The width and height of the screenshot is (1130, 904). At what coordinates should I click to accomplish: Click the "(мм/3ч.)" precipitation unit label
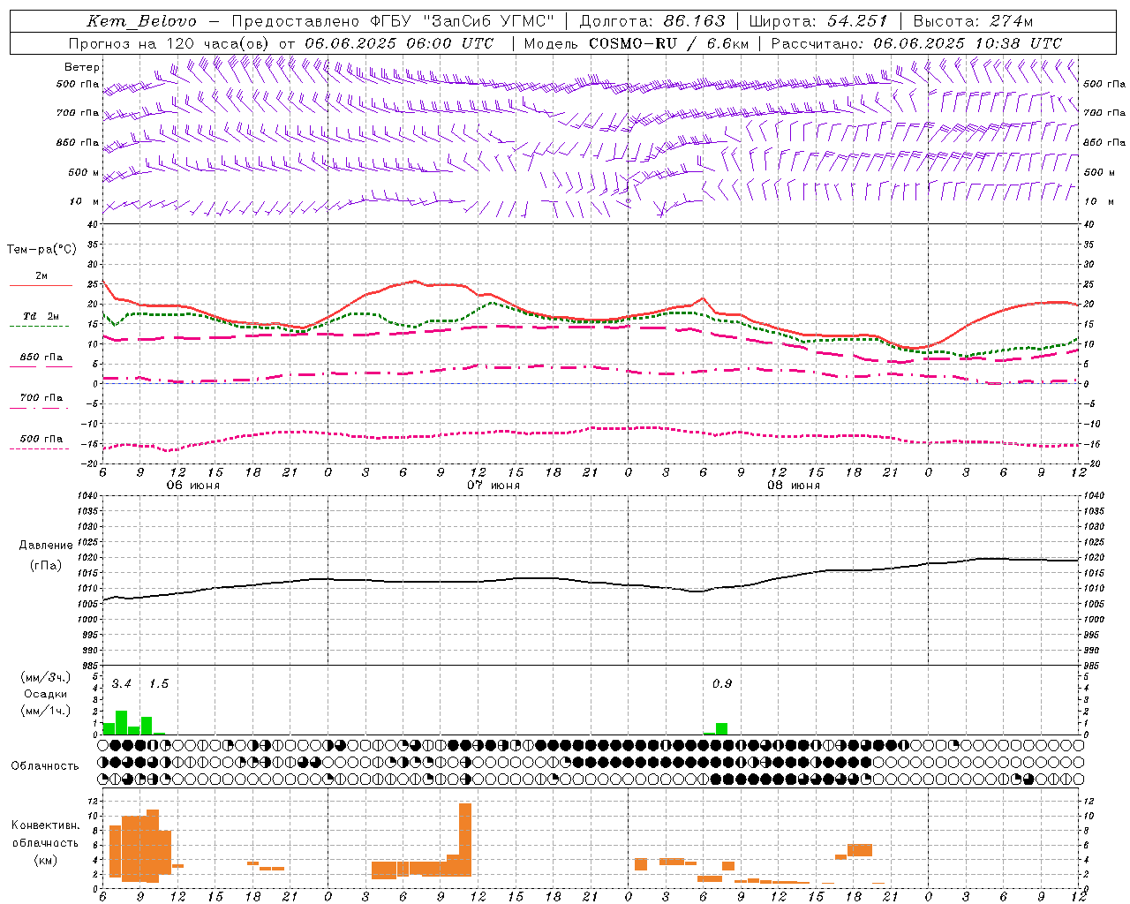(x=45, y=677)
